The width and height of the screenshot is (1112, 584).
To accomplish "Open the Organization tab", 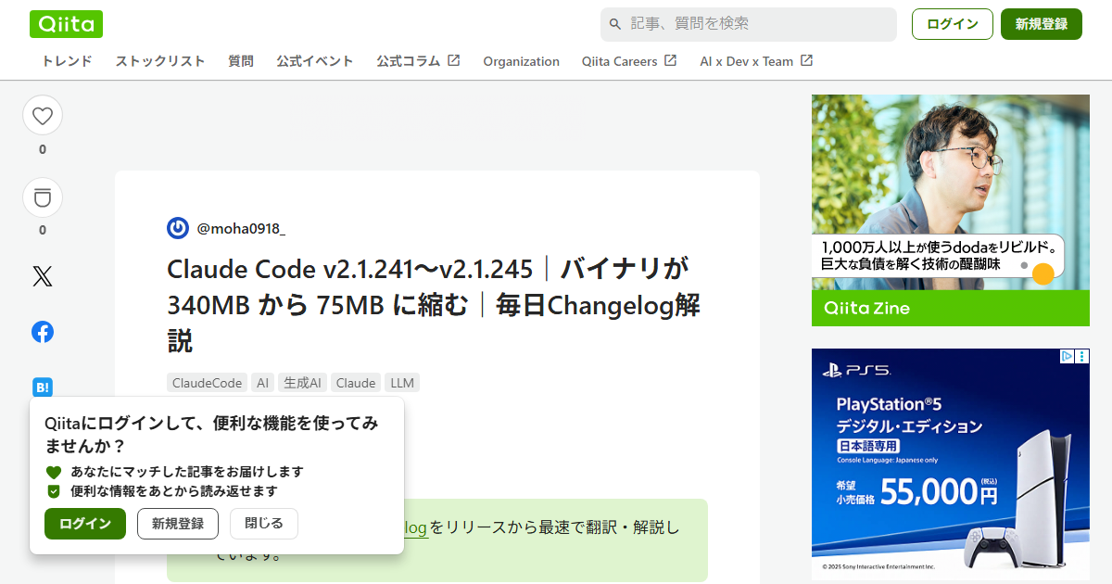I will coord(521,61).
